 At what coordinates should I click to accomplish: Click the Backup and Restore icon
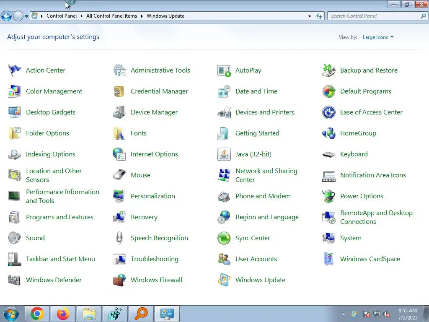(328, 70)
